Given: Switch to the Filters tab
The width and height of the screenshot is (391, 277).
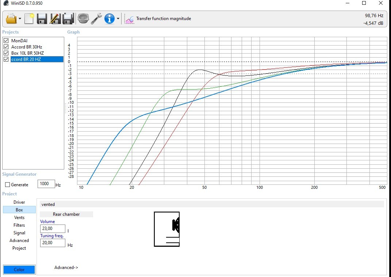Looking at the screenshot, I should [x=19, y=225].
